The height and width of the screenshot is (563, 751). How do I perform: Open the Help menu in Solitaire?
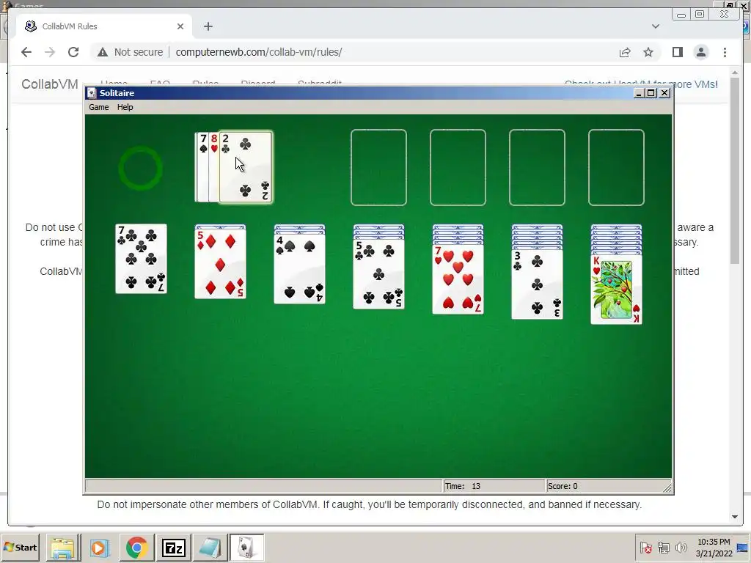click(x=125, y=107)
